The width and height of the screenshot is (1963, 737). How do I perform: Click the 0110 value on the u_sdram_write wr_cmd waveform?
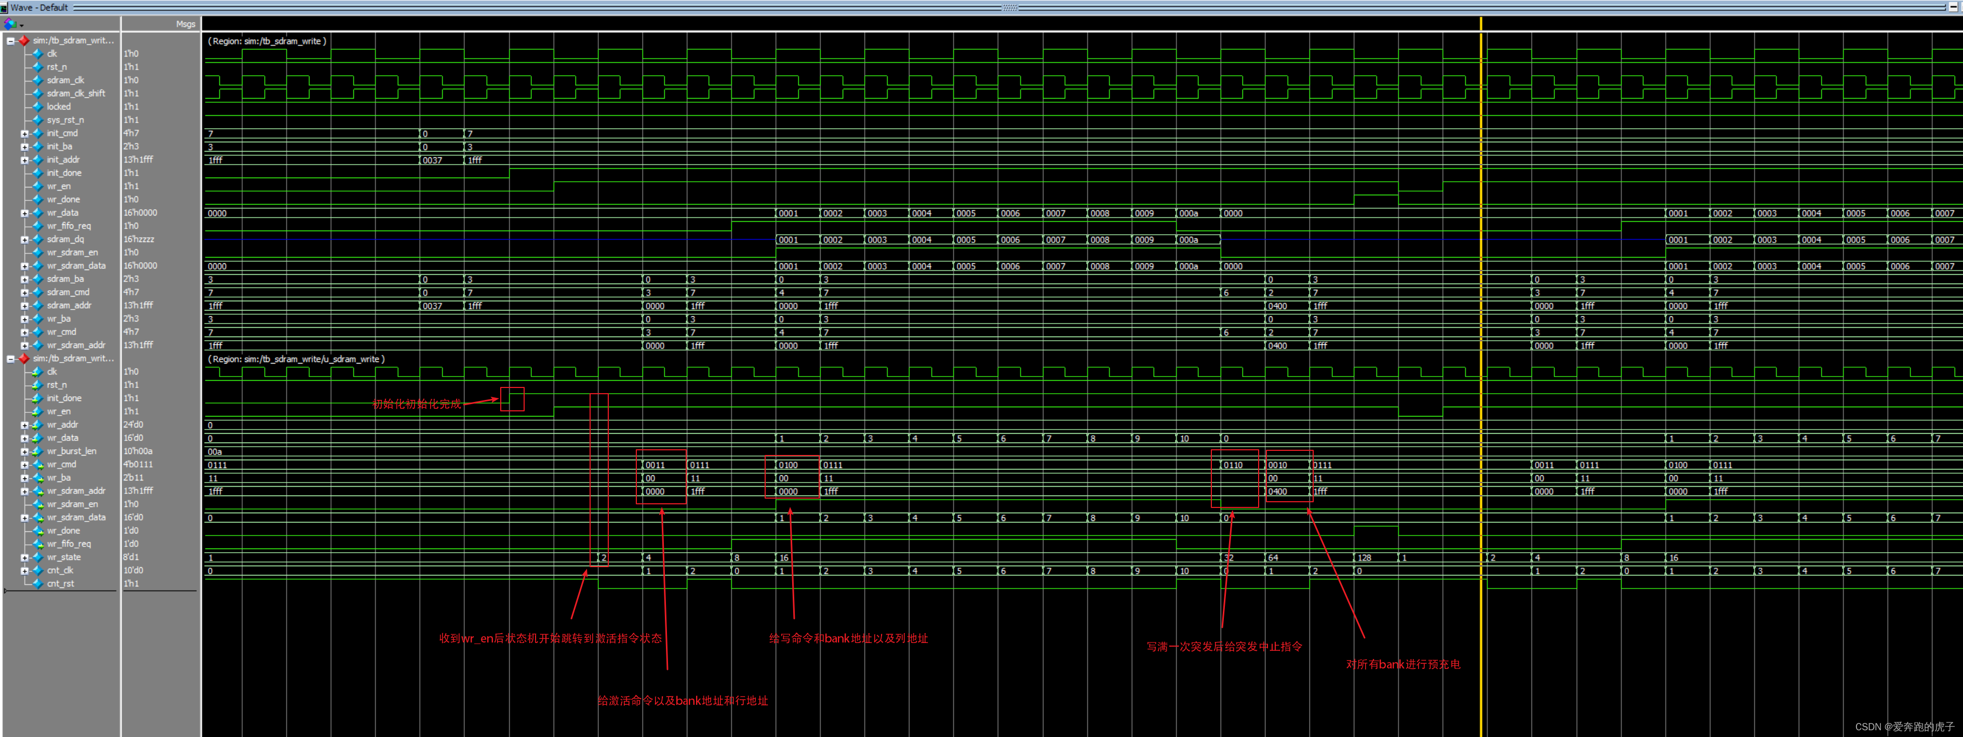pyautogui.click(x=1233, y=465)
